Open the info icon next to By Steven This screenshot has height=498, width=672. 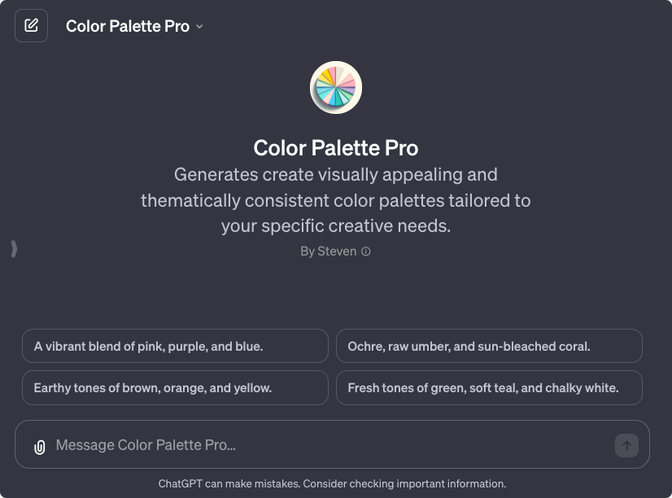(x=365, y=251)
